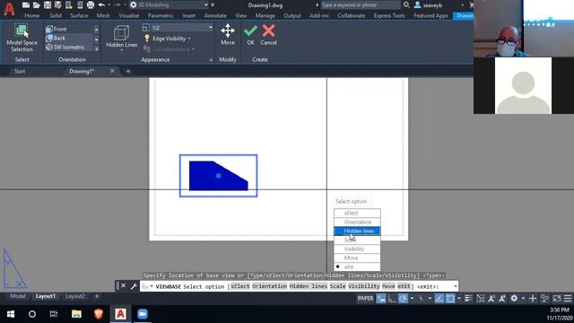The image size is (574, 323).
Task: Click the Model Space Selection button
Action: (x=22, y=38)
